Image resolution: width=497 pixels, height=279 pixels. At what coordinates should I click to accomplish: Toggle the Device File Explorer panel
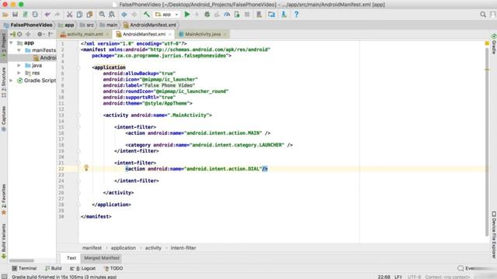(x=494, y=235)
